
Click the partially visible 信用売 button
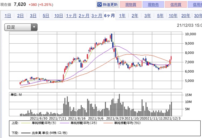click(x=195, y=5)
